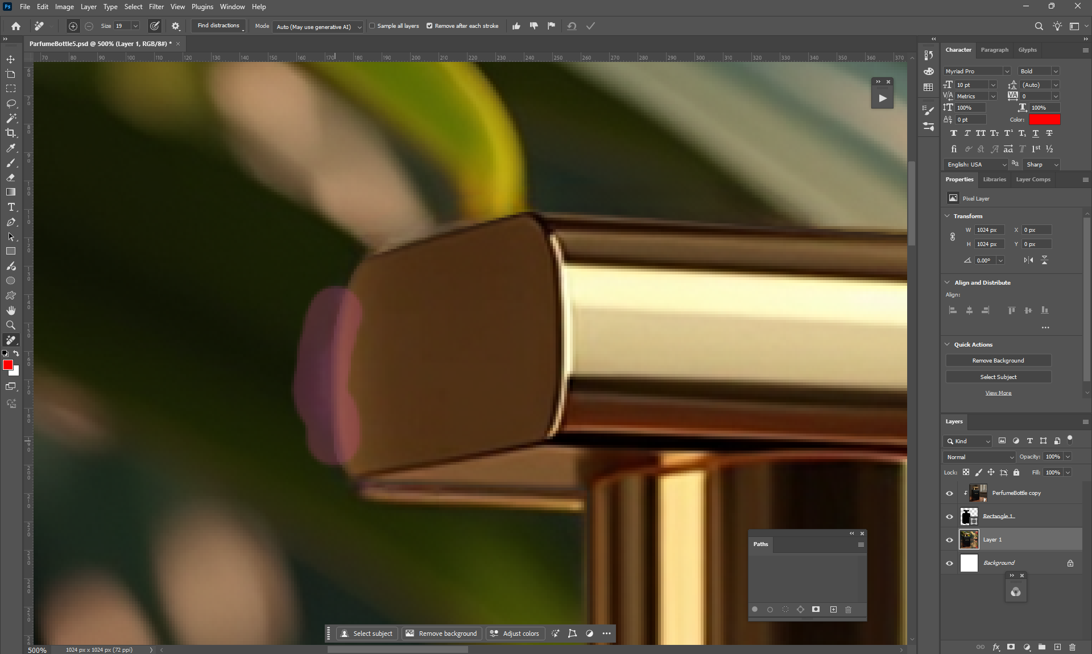Click the Layer 1 thumbnail

pos(969,540)
